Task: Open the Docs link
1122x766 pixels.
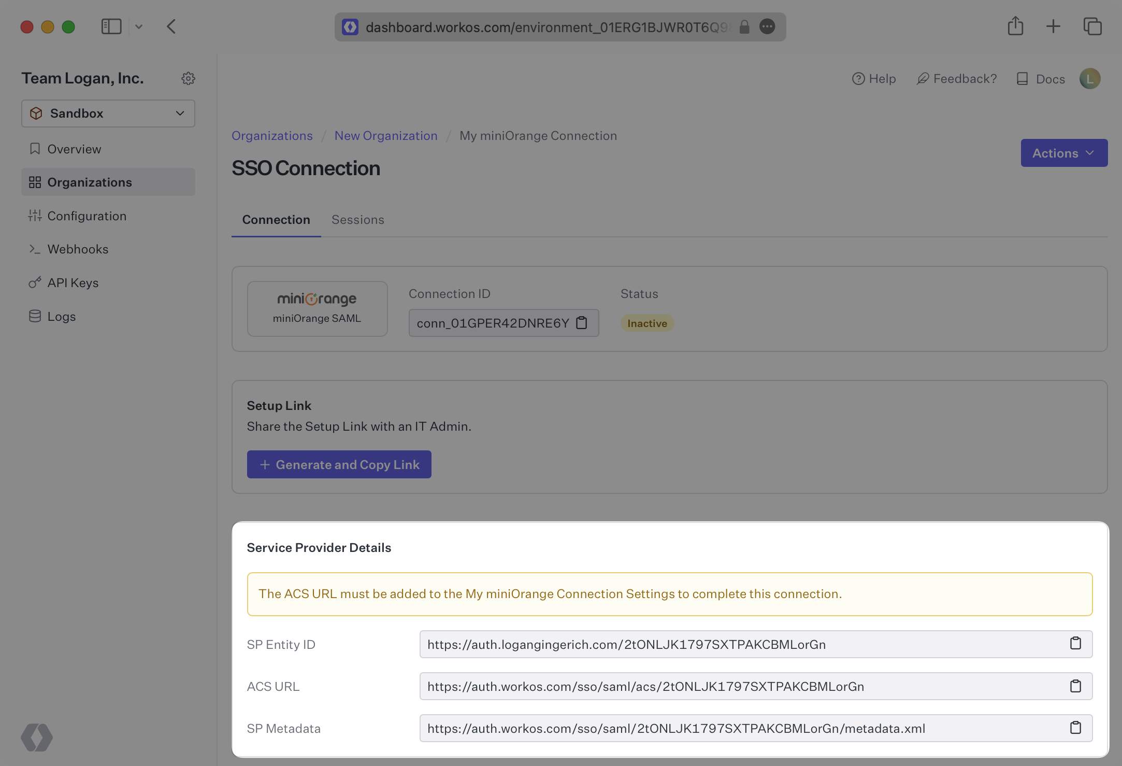Action: click(x=1041, y=79)
